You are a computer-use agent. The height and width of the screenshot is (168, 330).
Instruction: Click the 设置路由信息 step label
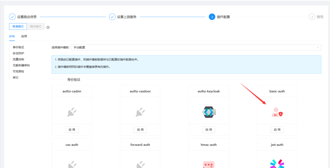pyautogui.click(x=27, y=17)
